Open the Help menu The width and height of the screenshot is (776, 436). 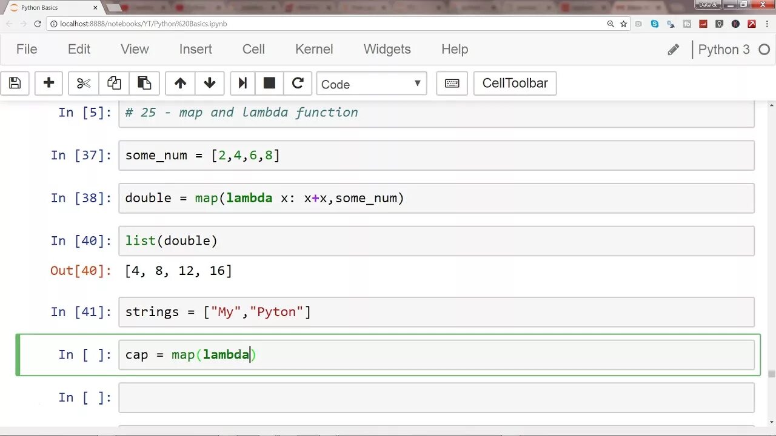(x=455, y=50)
